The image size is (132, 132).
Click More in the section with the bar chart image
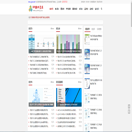80,29
